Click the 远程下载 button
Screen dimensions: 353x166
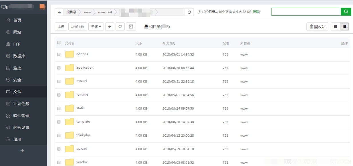[78, 26]
